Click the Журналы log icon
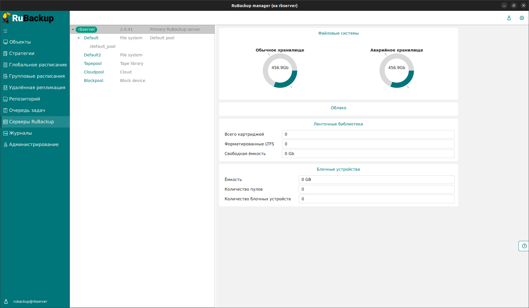 click(x=5, y=133)
